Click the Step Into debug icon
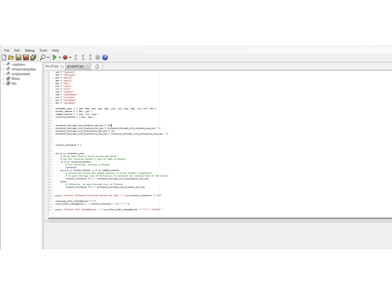This screenshot has width=392, height=294. point(76,58)
